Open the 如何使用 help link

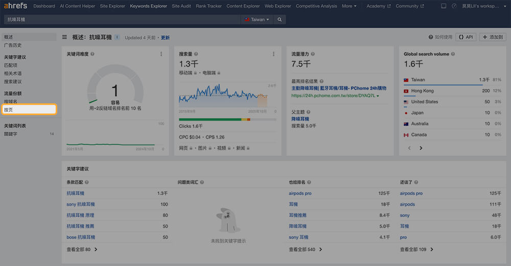coord(440,37)
